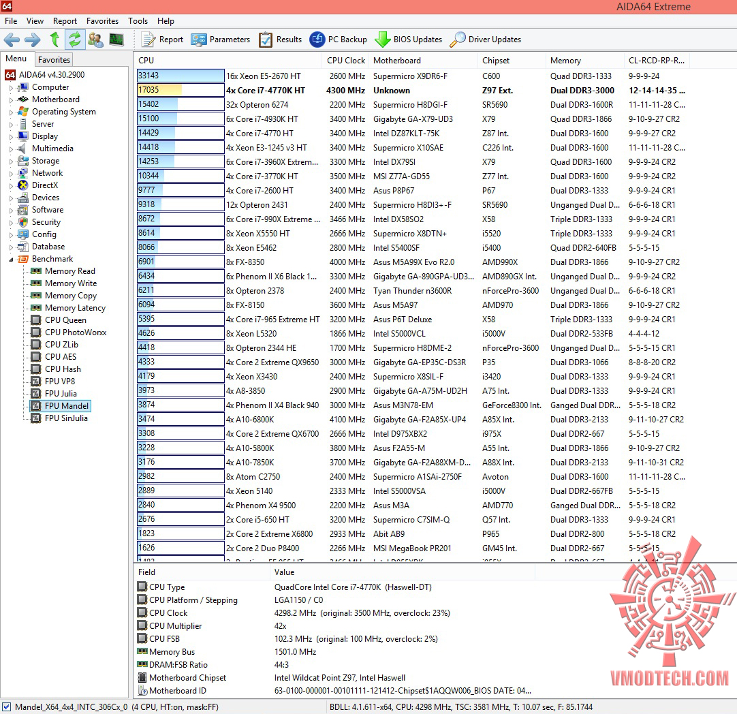Screen dimensions: 737x714
Task: Open the Report toolbar button
Action: [162, 40]
